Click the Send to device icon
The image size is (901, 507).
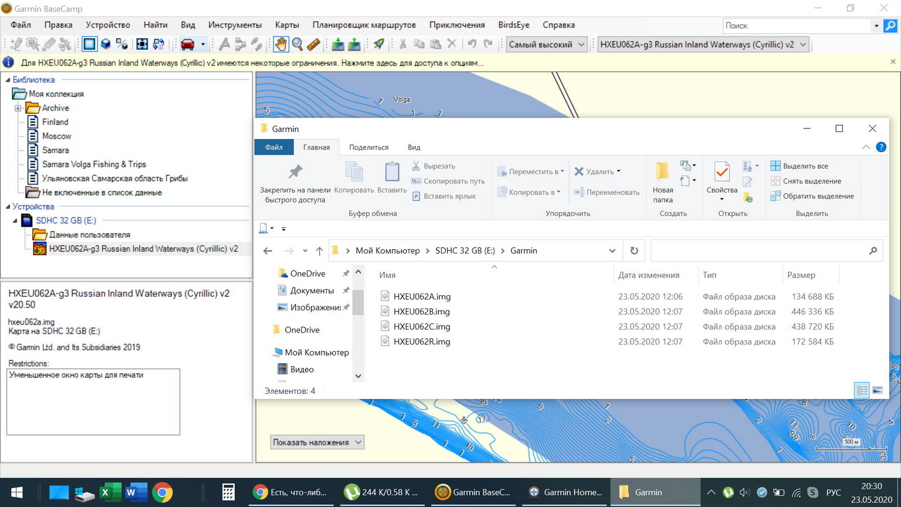[x=338, y=44]
